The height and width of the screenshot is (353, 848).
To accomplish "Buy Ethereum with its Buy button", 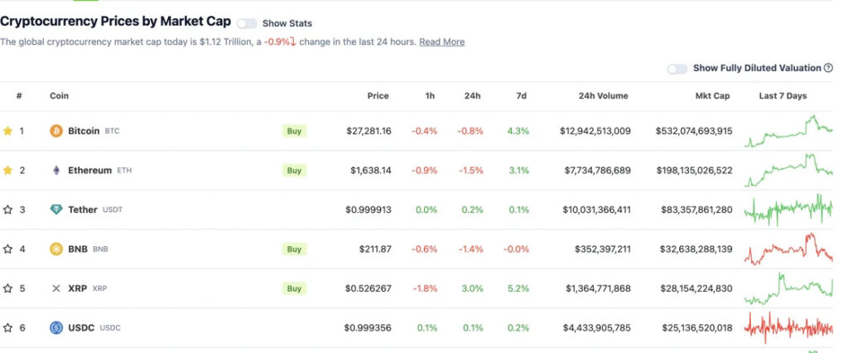I will pos(294,171).
